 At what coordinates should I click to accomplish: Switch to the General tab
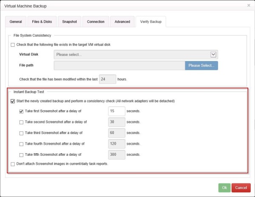pos(16,22)
